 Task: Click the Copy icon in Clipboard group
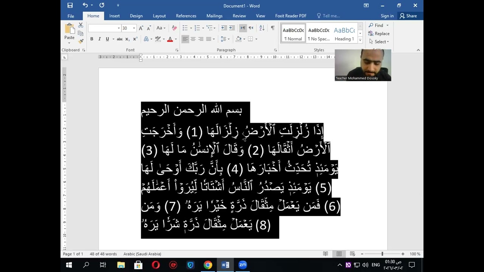pos(81,33)
